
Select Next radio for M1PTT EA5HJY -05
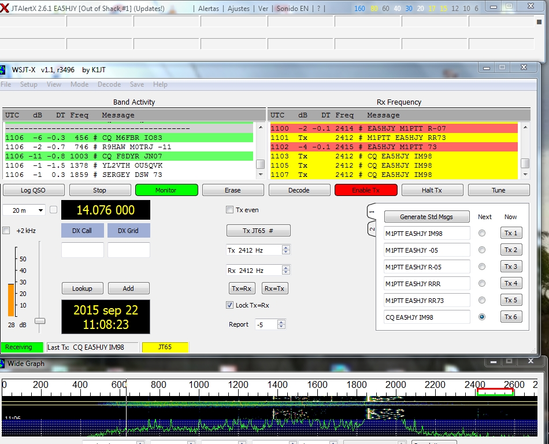482,250
